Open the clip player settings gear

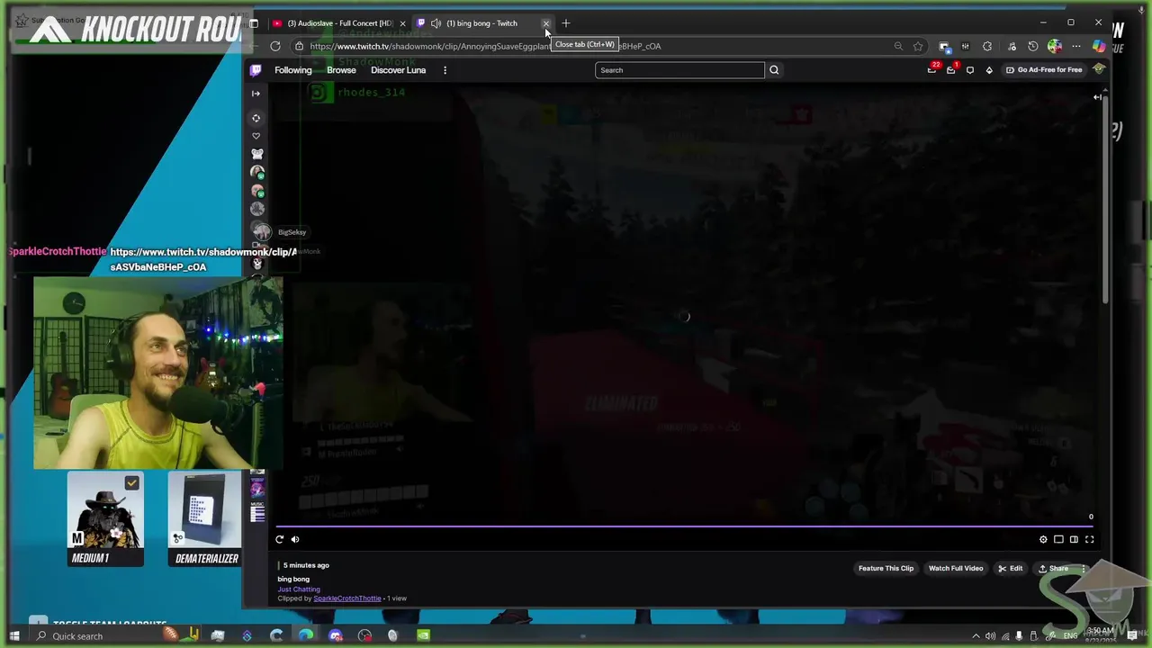point(1043,539)
